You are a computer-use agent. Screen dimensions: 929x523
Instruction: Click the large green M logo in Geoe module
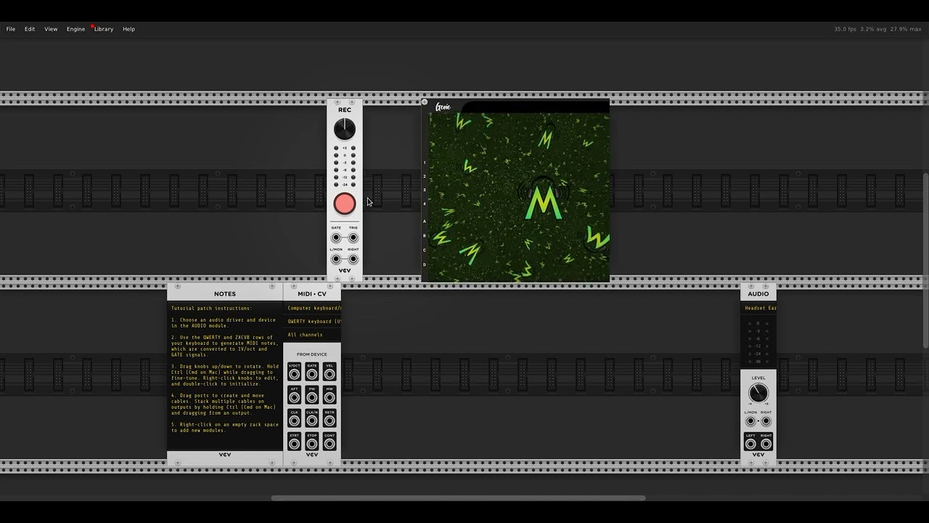point(544,202)
